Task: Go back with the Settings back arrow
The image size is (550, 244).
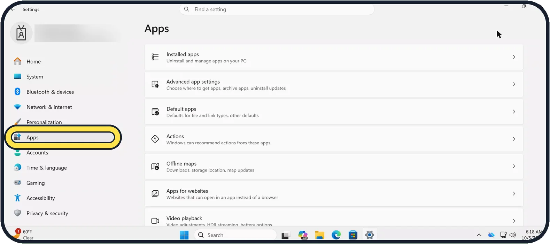Action: coord(13,9)
